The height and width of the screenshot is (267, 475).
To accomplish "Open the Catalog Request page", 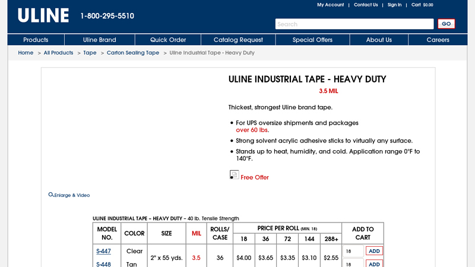I will coord(238,40).
